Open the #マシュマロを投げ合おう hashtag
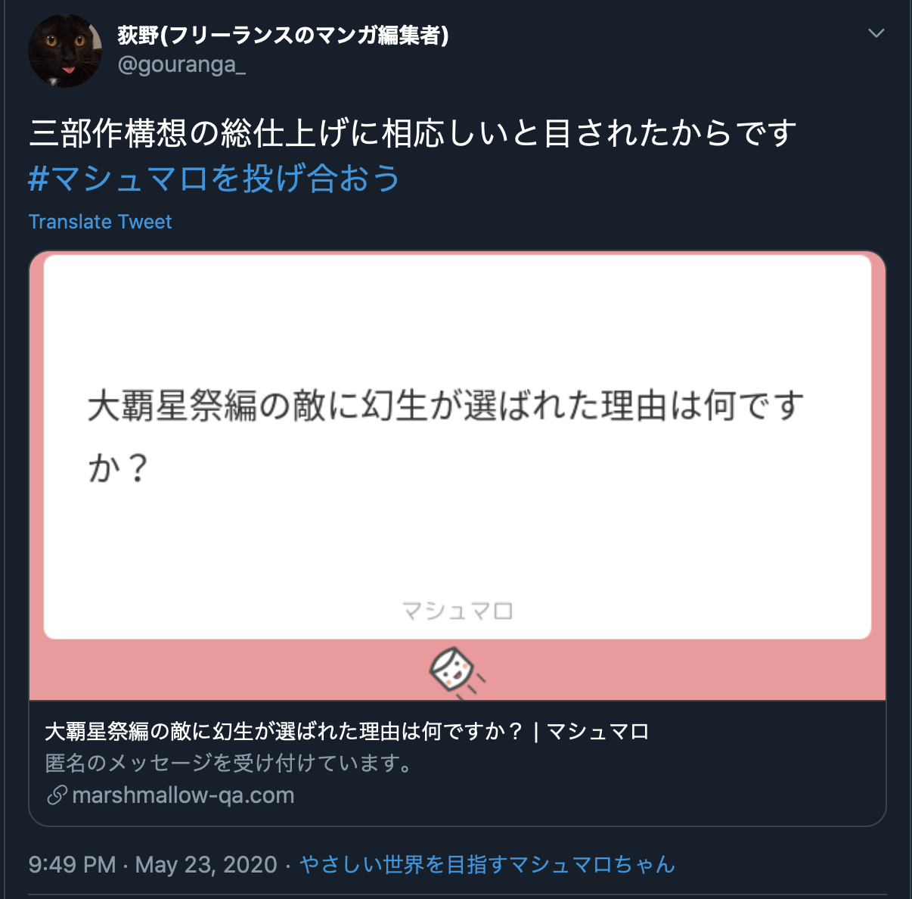This screenshot has height=899, width=912. tap(214, 179)
